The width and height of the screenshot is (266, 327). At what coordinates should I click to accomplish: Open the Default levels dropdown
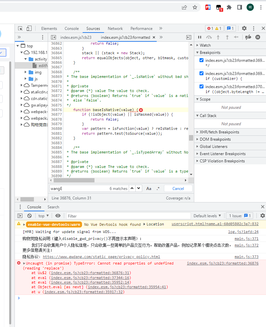click(x=207, y=216)
